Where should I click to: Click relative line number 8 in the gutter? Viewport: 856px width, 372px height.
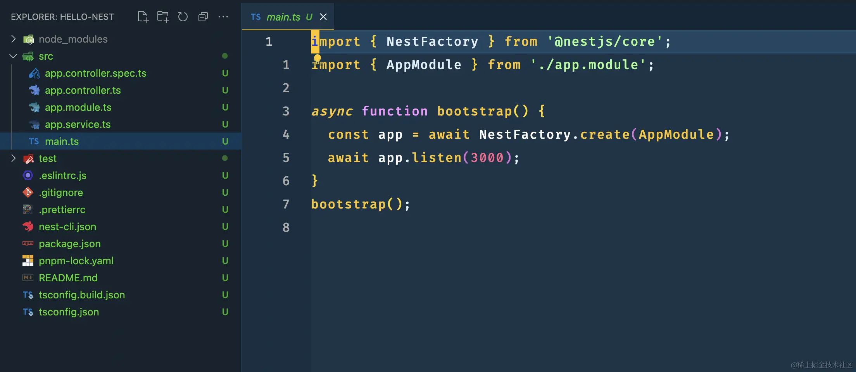(286, 227)
